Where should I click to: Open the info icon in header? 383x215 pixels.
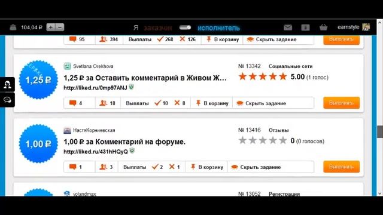pos(305,27)
